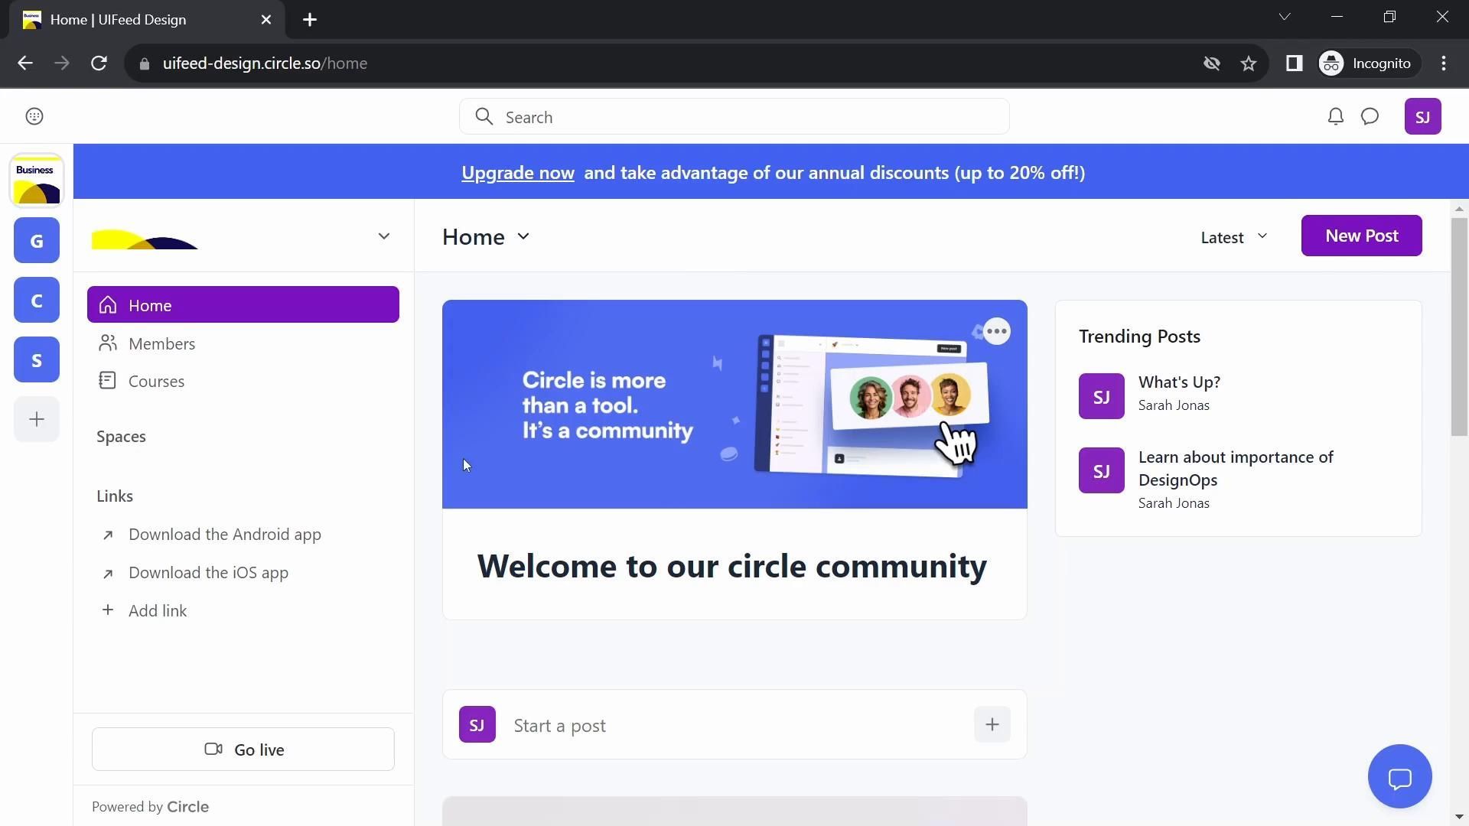
Task: Open the banner three-dots options menu
Action: 996,331
